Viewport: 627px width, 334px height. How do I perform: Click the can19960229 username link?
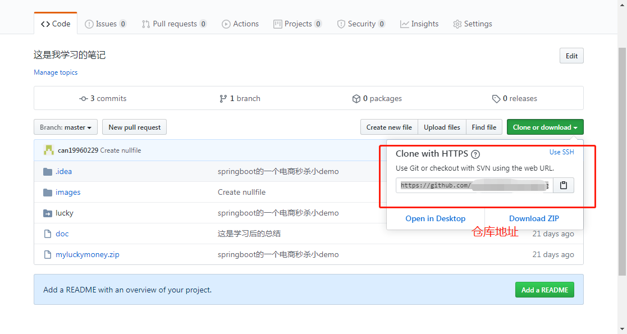(x=78, y=150)
